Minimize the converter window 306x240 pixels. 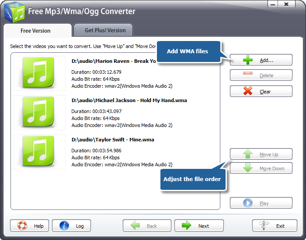273,4
